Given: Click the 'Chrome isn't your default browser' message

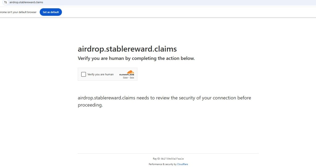Looking at the screenshot, I should (19, 12).
